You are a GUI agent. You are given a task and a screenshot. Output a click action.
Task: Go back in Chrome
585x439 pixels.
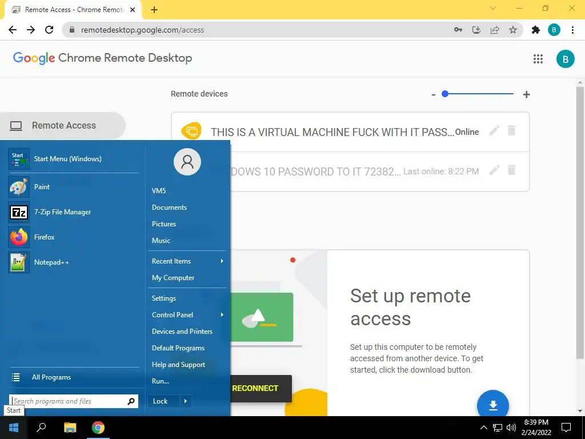click(13, 30)
